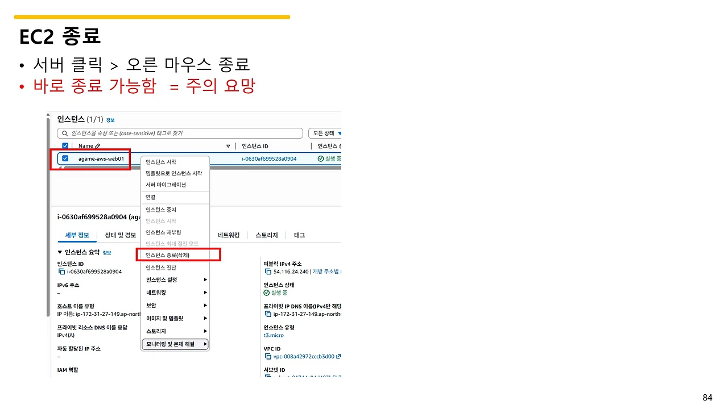Switch to the 태그 tab
Image resolution: width=728 pixels, height=409 pixels.
tap(298, 235)
